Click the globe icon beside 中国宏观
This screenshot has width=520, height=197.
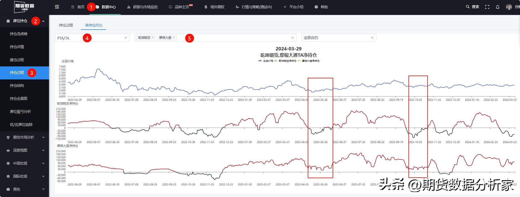pos(8,163)
